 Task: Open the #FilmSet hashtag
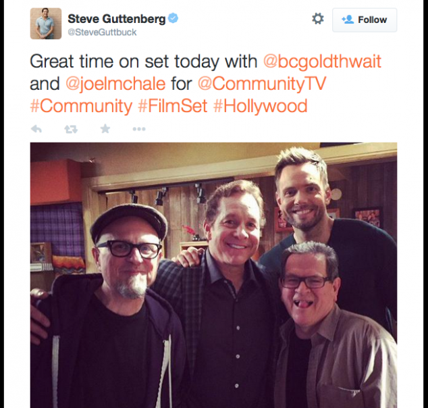pos(173,106)
